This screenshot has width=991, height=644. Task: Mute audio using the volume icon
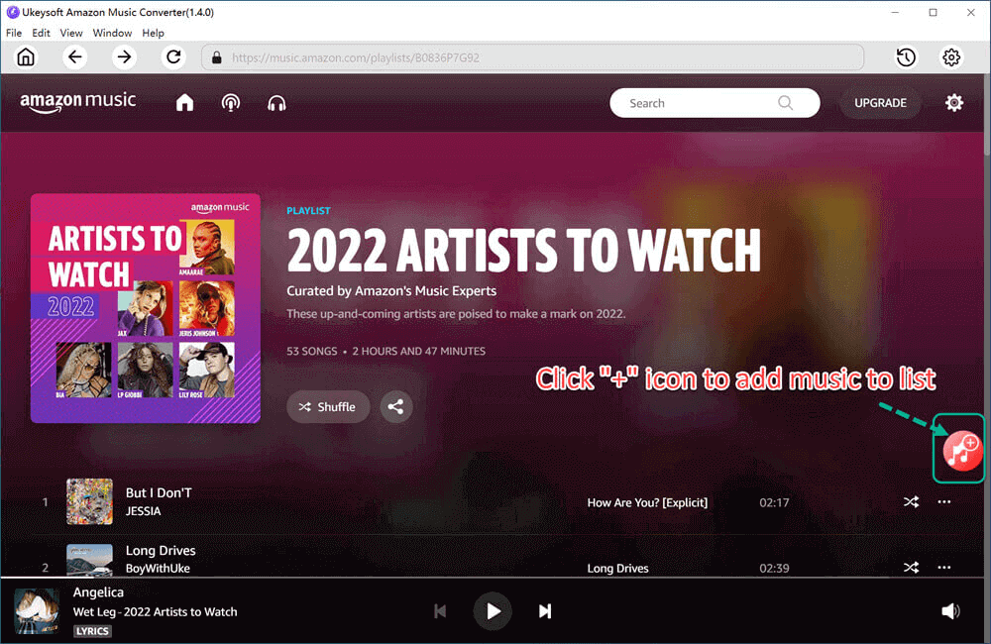click(950, 610)
